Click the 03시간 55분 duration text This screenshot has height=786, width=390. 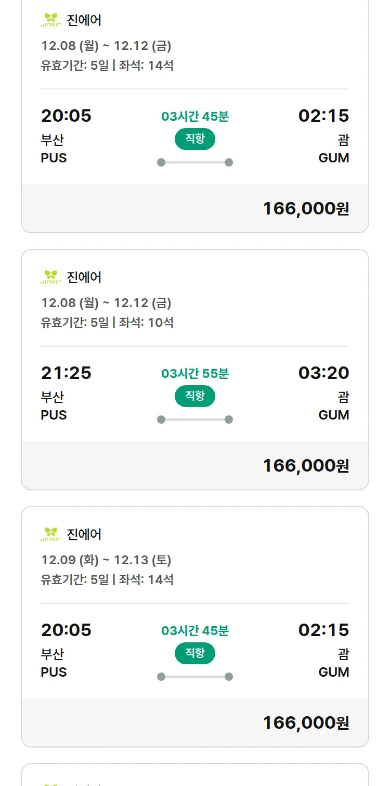[x=194, y=373]
